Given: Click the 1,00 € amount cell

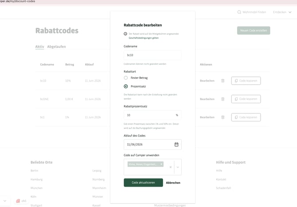Looking at the screenshot, I should (69, 99).
